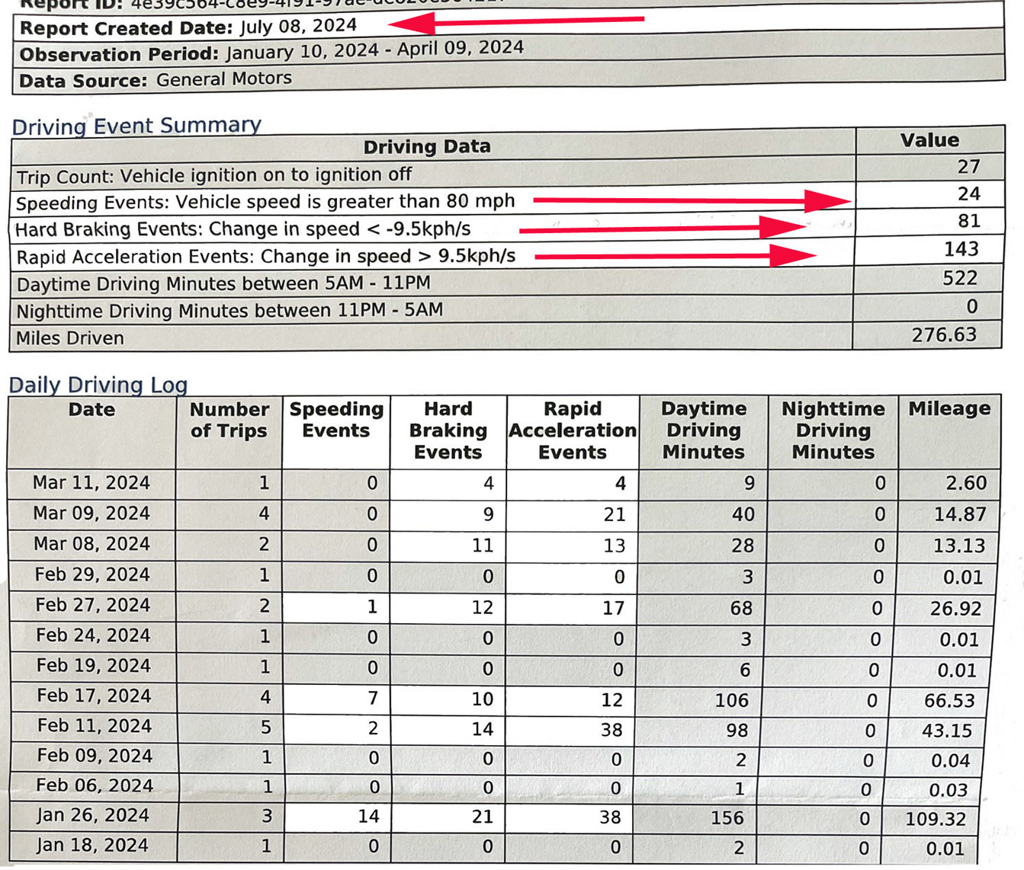Click the Value column header in the summary
1024x870 pixels.
tap(929, 140)
